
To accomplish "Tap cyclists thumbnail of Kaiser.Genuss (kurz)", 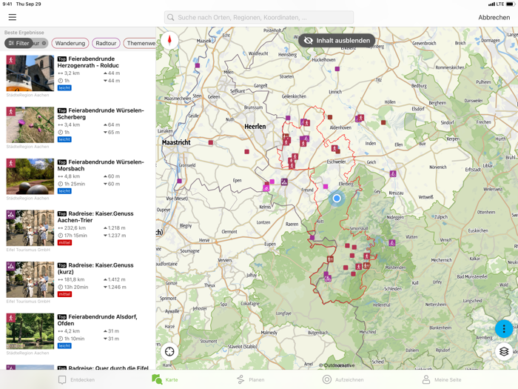I will pyautogui.click(x=30, y=279).
